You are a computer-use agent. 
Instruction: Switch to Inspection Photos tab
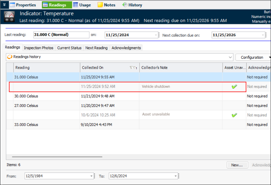tap(39, 48)
